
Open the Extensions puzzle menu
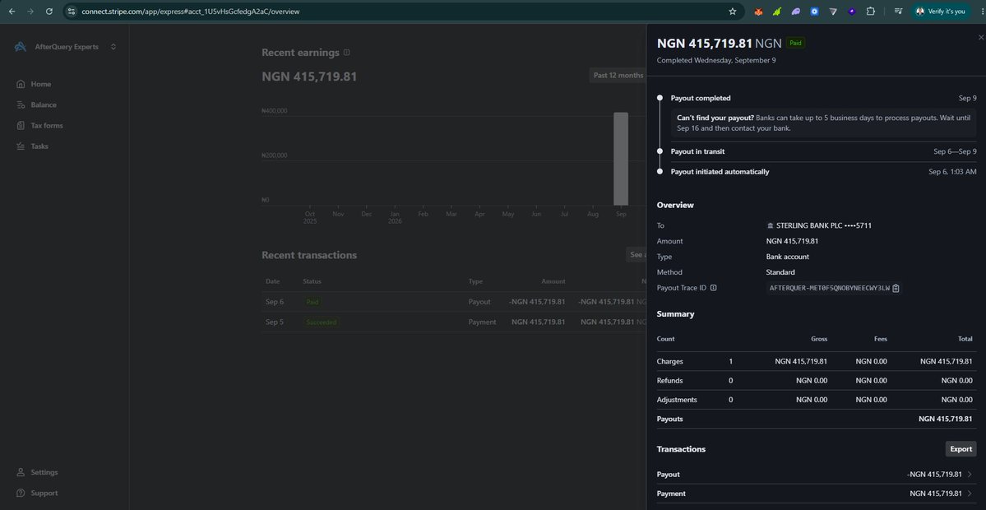coord(871,12)
